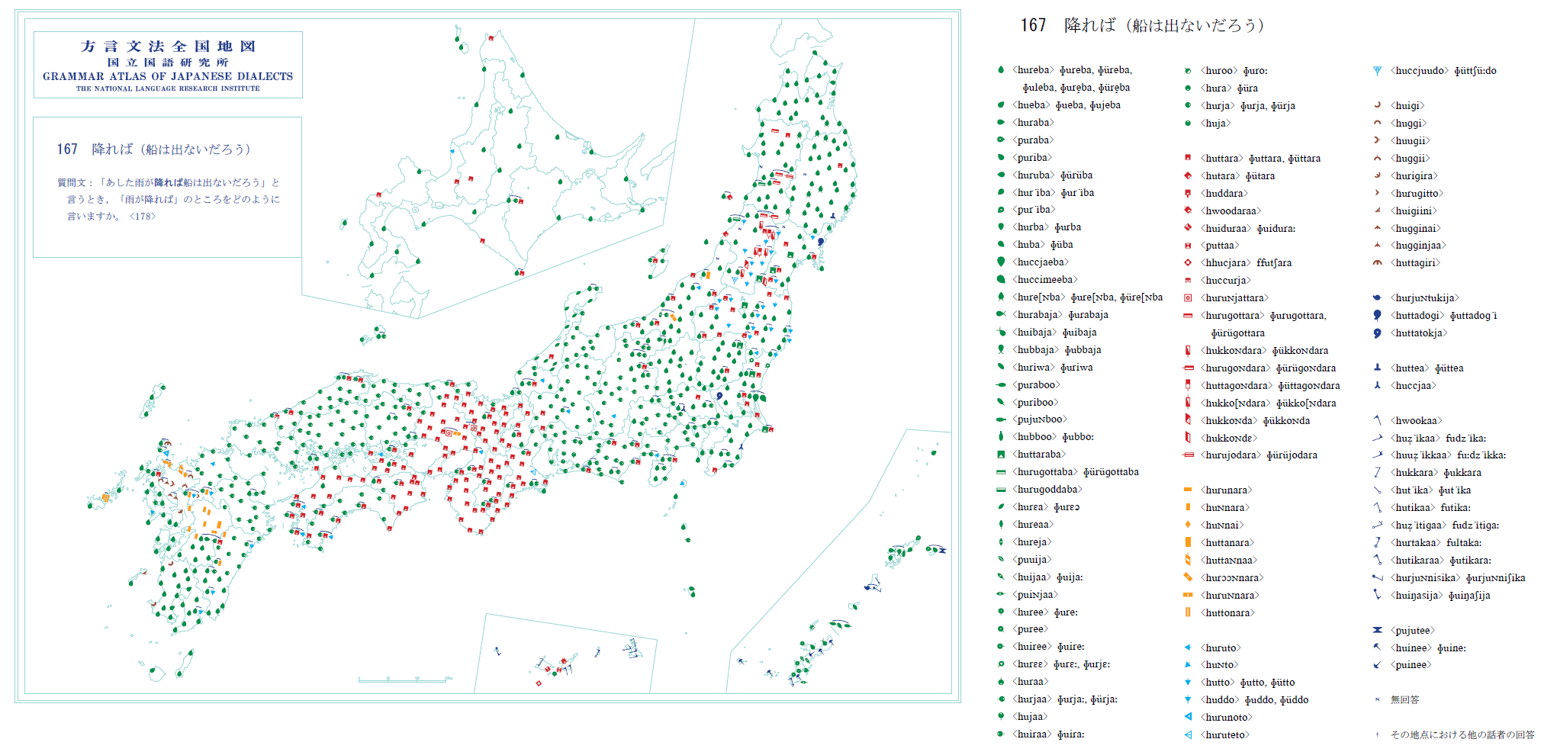Select the navy huttadogi marker symbol
This screenshot has height=752, width=1557.
coord(1377,315)
